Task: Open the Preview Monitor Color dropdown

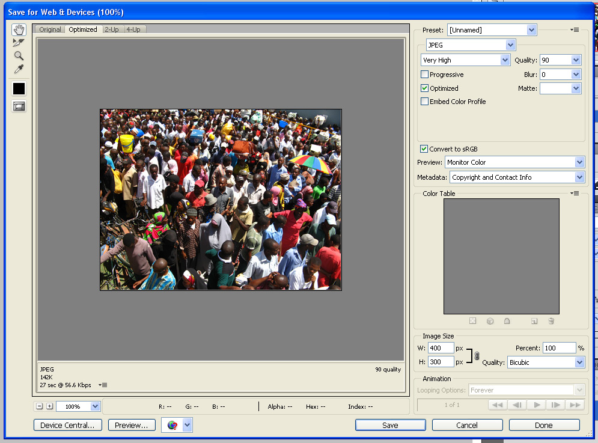Action: click(514, 162)
